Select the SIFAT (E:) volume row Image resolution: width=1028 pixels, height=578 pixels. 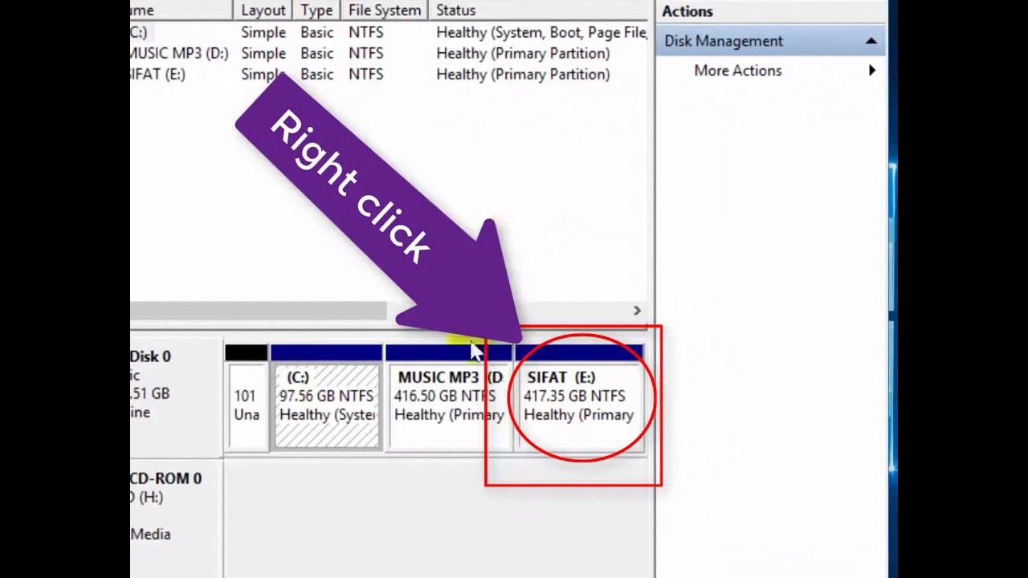point(389,74)
